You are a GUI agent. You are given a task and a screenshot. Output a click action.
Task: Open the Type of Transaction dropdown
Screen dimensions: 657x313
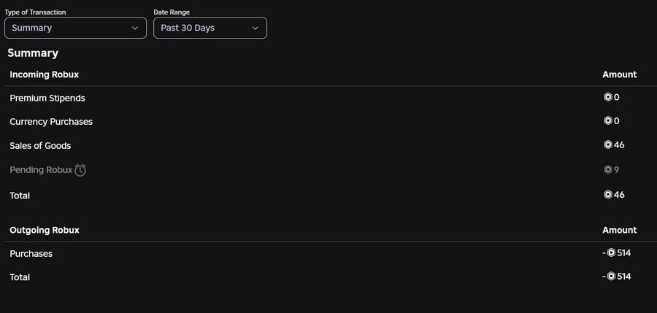[x=74, y=28]
